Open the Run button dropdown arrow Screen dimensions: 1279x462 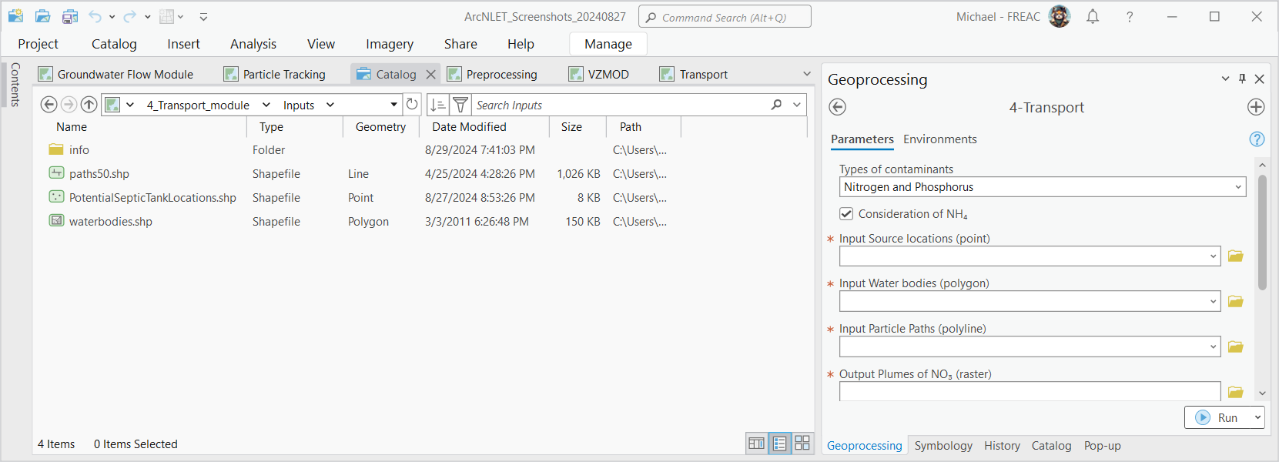click(x=1257, y=417)
